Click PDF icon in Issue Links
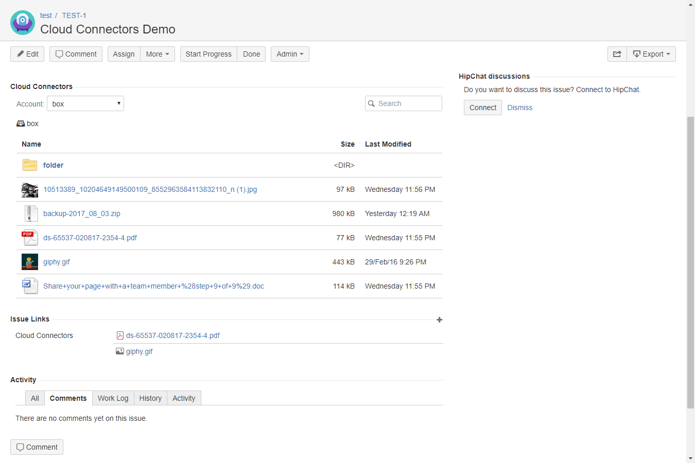The width and height of the screenshot is (695, 463). (120, 335)
